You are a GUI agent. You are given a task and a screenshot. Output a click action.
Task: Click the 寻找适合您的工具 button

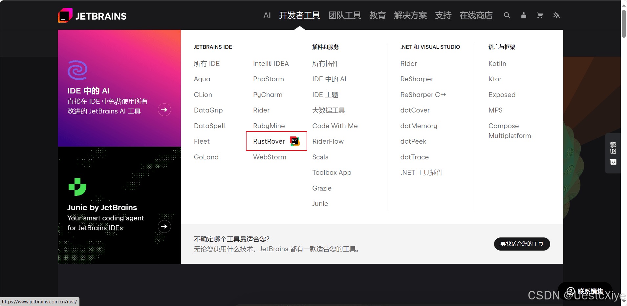[x=522, y=244]
